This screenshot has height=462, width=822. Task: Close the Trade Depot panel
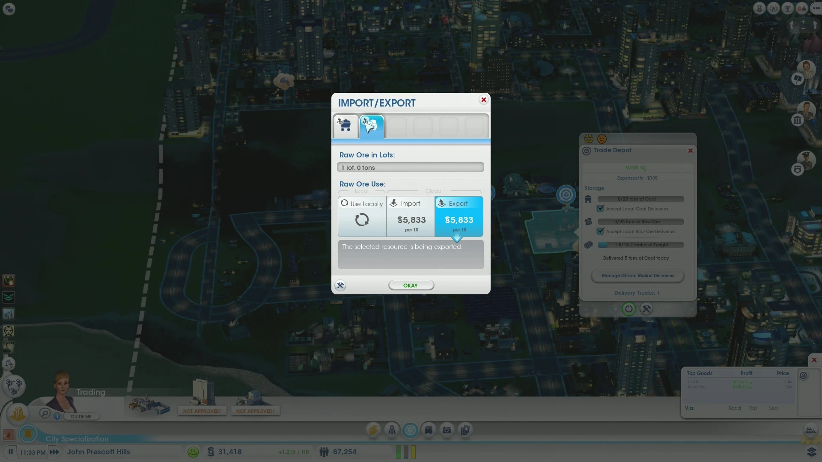pyautogui.click(x=690, y=151)
